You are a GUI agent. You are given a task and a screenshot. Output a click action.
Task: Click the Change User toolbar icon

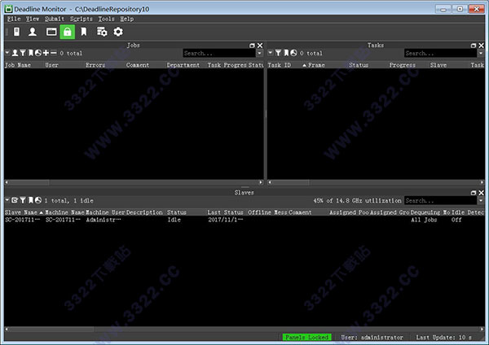tap(33, 32)
